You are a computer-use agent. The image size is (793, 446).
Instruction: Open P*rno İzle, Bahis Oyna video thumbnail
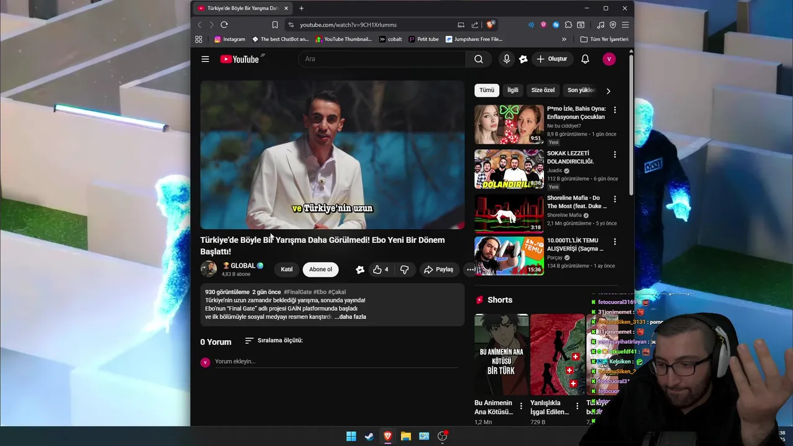(x=509, y=124)
